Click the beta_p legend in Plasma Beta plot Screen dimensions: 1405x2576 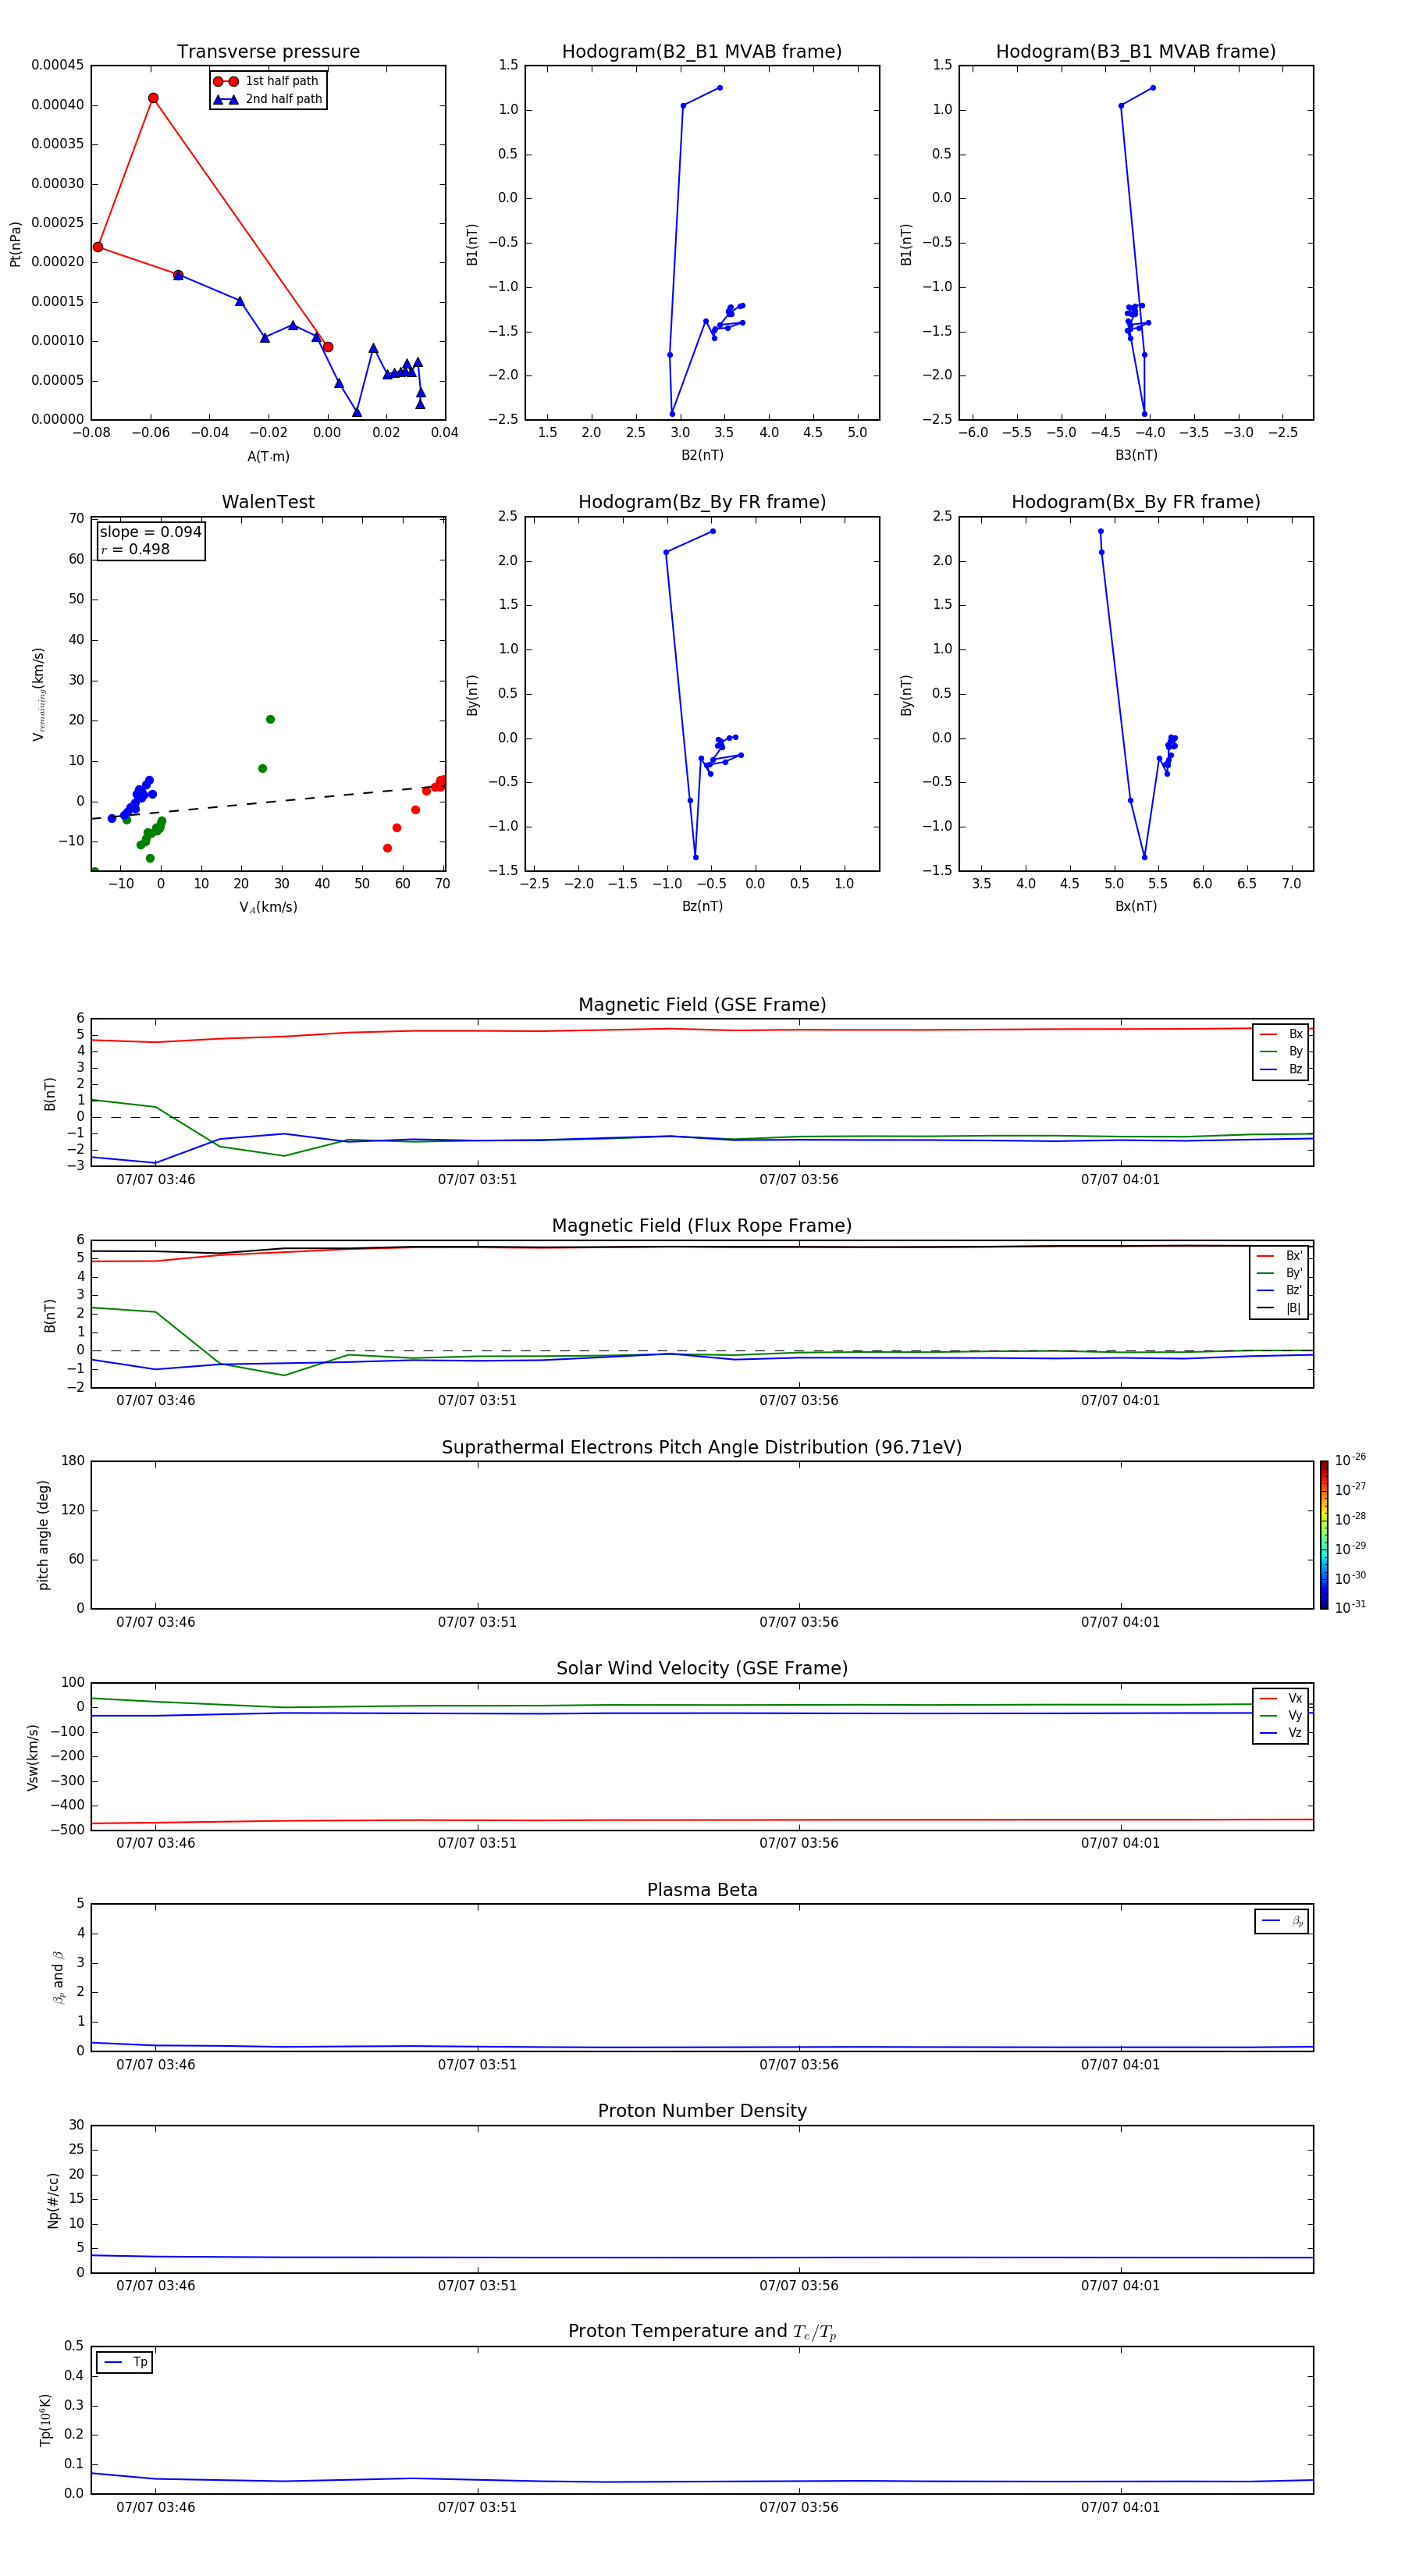[1282, 1921]
